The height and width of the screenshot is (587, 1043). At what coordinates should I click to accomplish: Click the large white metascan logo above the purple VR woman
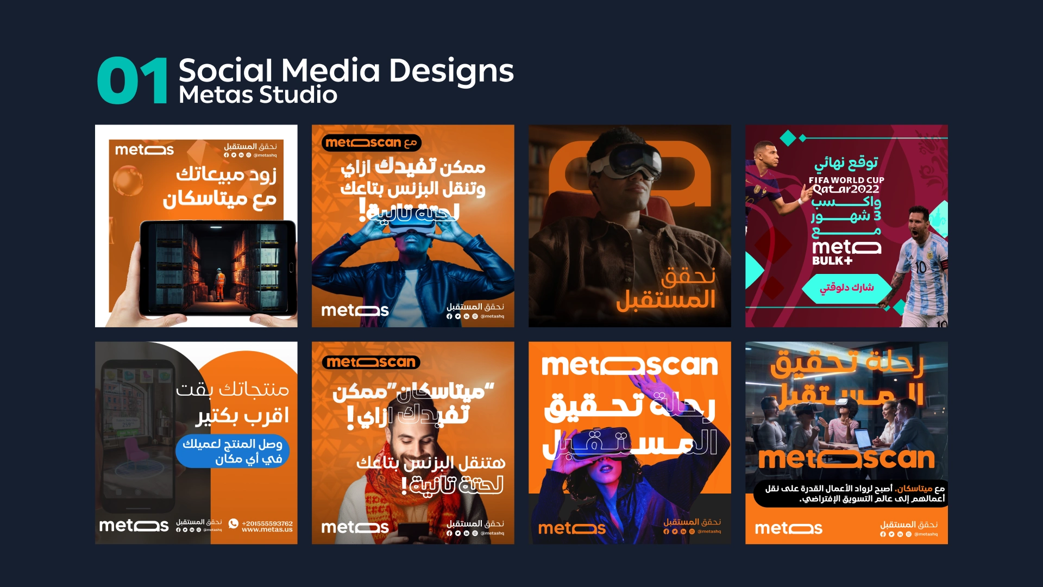[630, 365]
